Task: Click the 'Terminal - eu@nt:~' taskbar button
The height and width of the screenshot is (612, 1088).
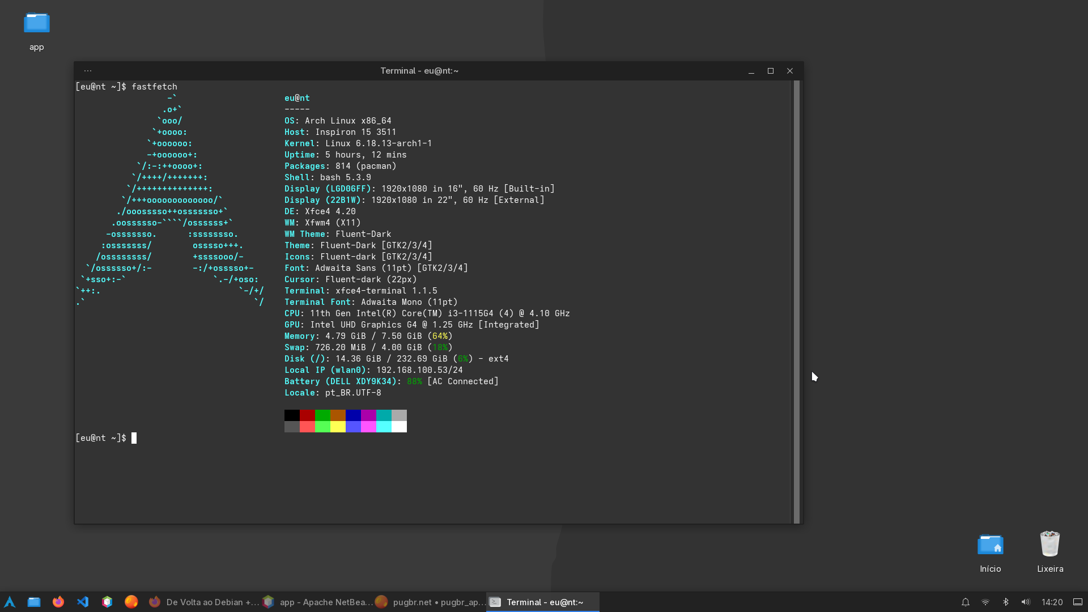Action: pos(543,602)
